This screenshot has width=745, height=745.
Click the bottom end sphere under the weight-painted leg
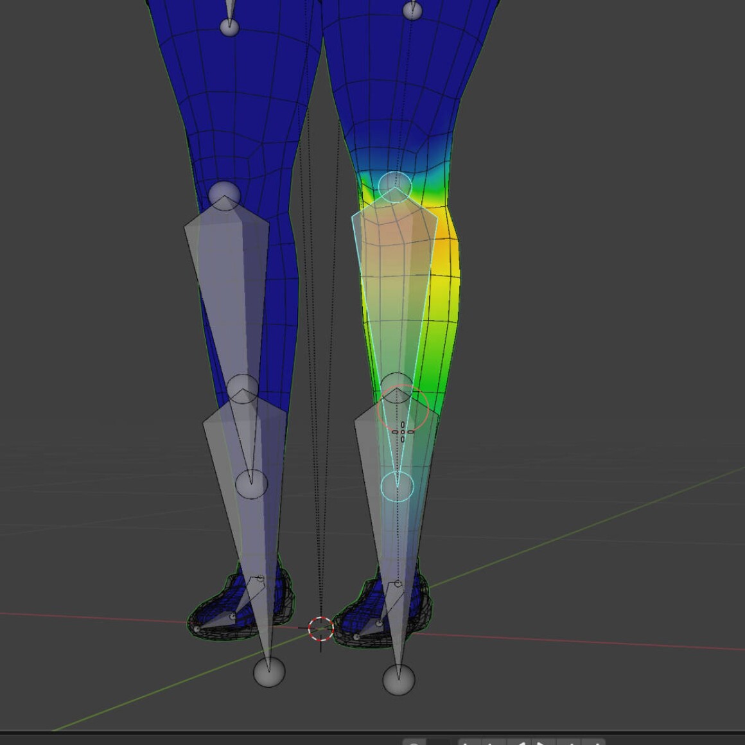[x=399, y=679]
